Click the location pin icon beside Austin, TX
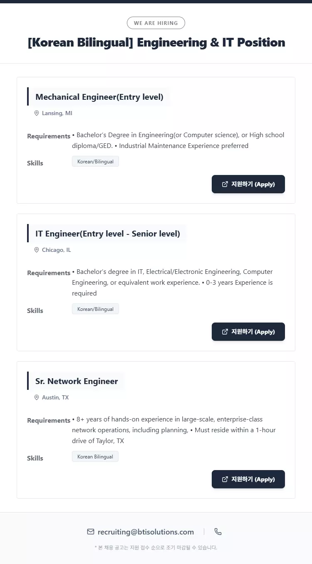The width and height of the screenshot is (312, 564). [37, 397]
